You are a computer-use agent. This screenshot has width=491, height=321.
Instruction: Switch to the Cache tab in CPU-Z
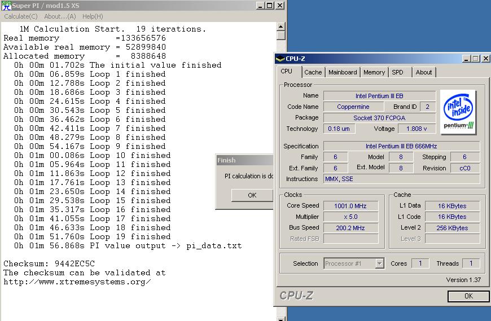(313, 72)
